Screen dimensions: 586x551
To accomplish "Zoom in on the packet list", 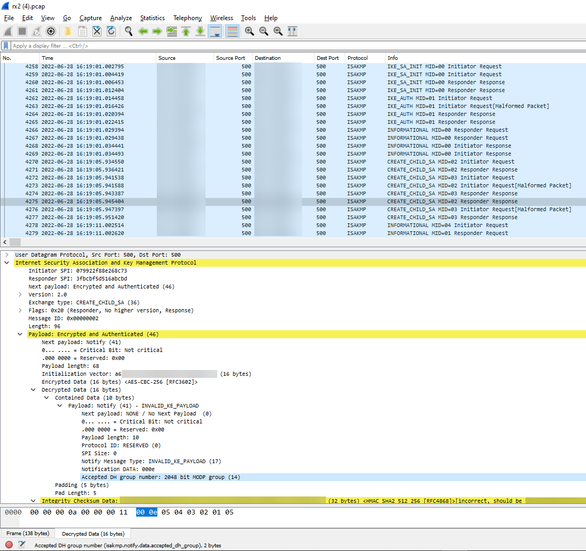I will pos(249,31).
